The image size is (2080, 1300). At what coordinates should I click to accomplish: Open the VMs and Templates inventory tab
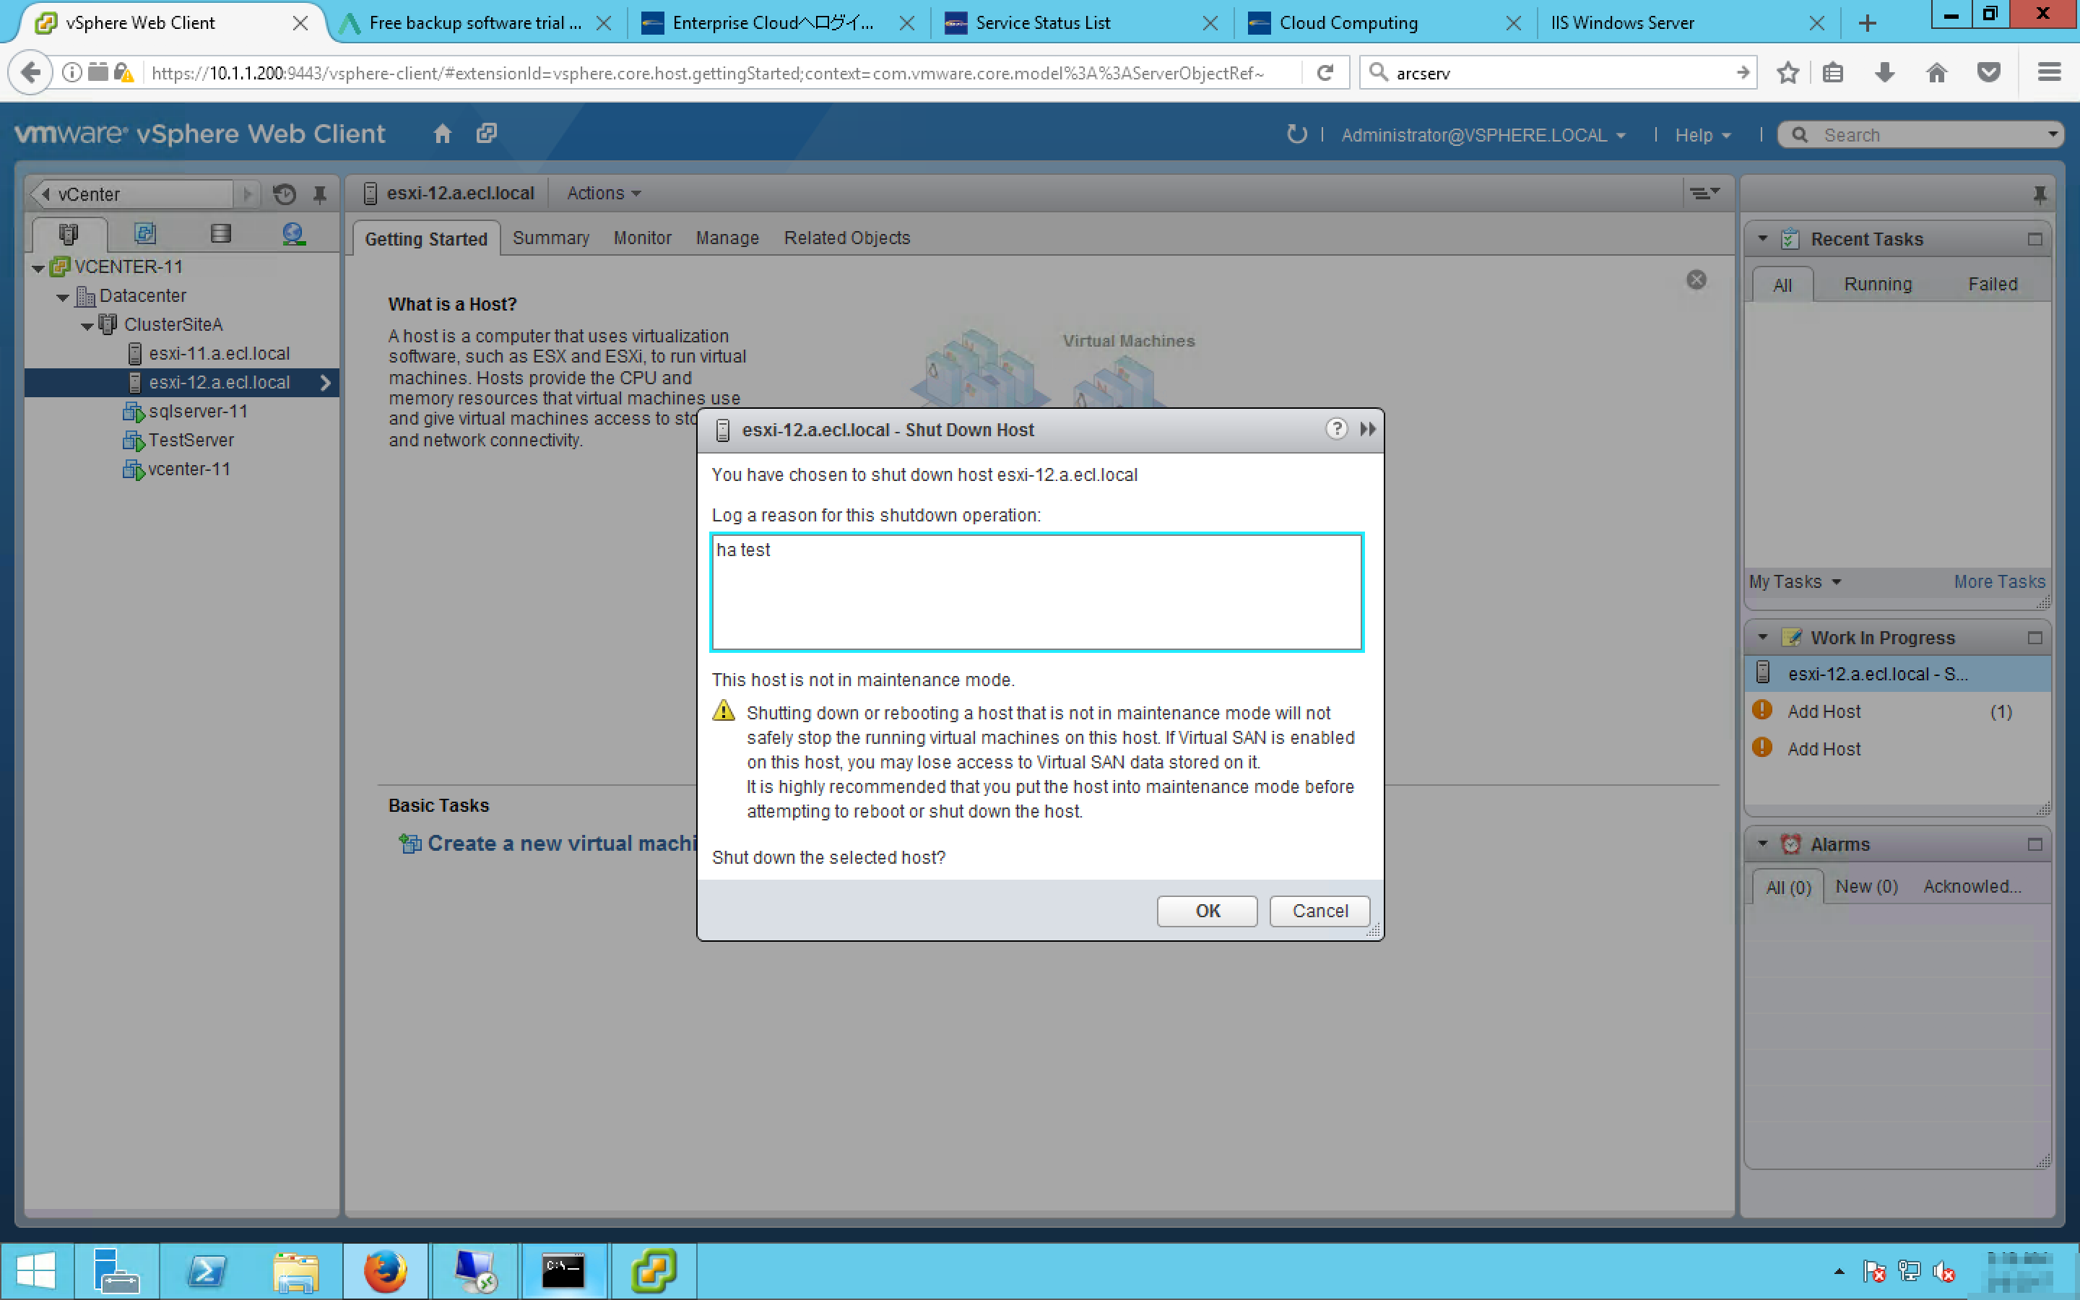pyautogui.click(x=144, y=234)
